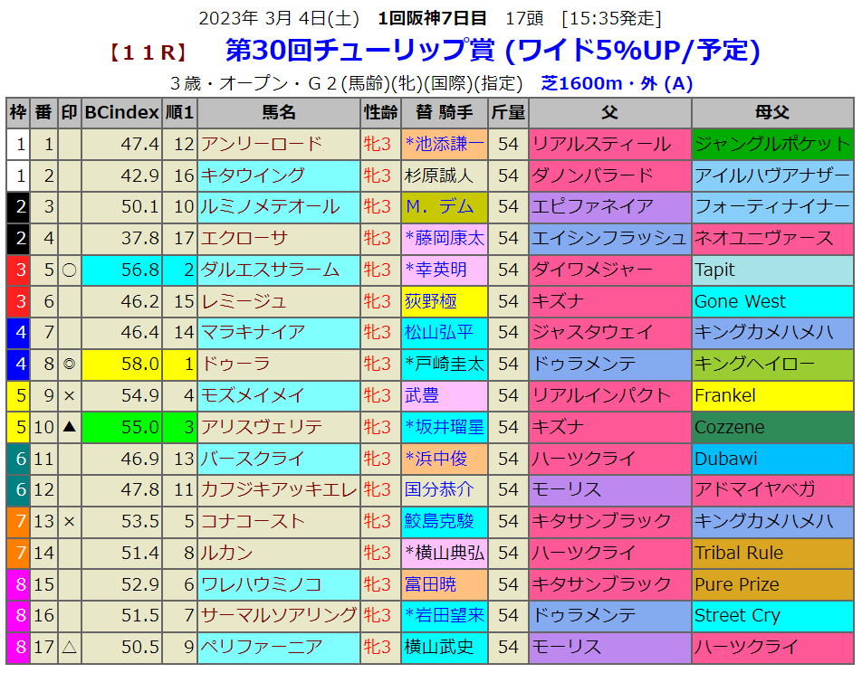Click the green ジャングルポケット cell
The height and width of the screenshot is (673, 862).
point(771,144)
